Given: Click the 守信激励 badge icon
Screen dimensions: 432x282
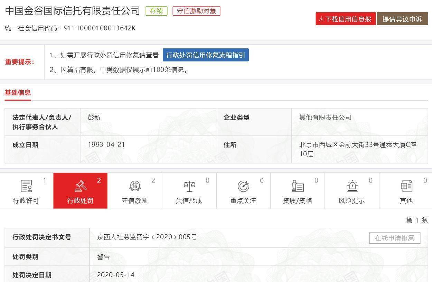Looking at the screenshot, I should point(135,186).
